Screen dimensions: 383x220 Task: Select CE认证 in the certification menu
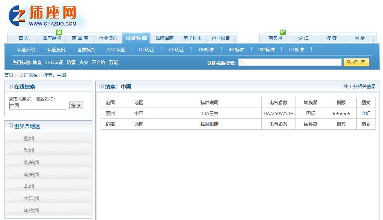[x=176, y=49]
